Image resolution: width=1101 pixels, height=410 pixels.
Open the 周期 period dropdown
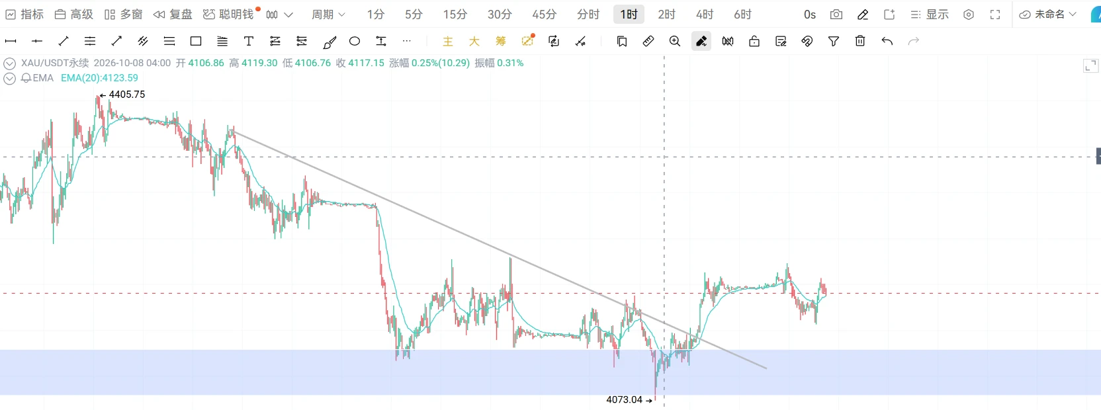click(329, 14)
